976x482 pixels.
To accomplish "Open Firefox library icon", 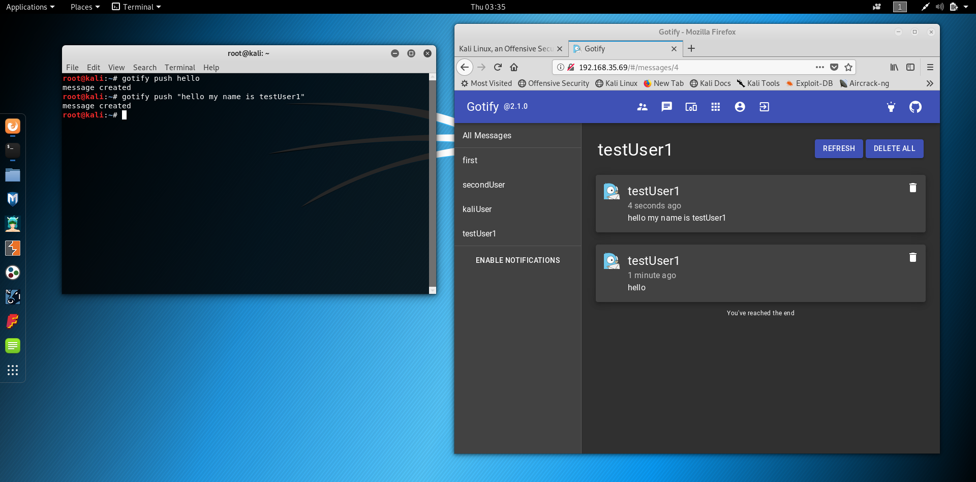I will pos(894,67).
